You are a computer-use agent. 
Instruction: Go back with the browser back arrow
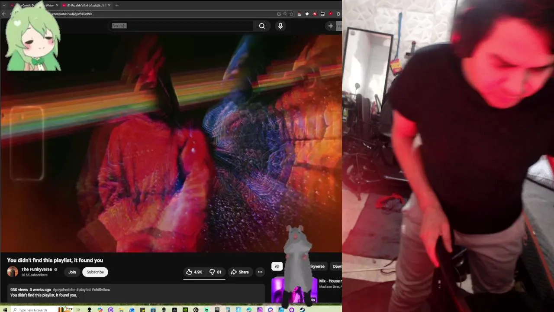tap(4, 14)
